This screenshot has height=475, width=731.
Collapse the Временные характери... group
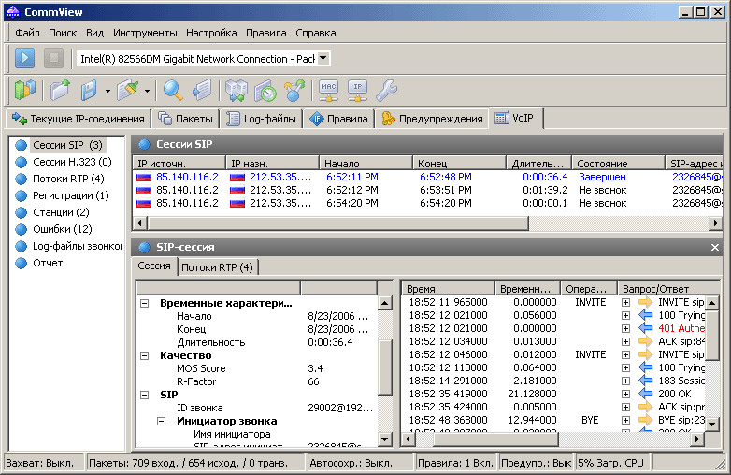pyautogui.click(x=145, y=304)
